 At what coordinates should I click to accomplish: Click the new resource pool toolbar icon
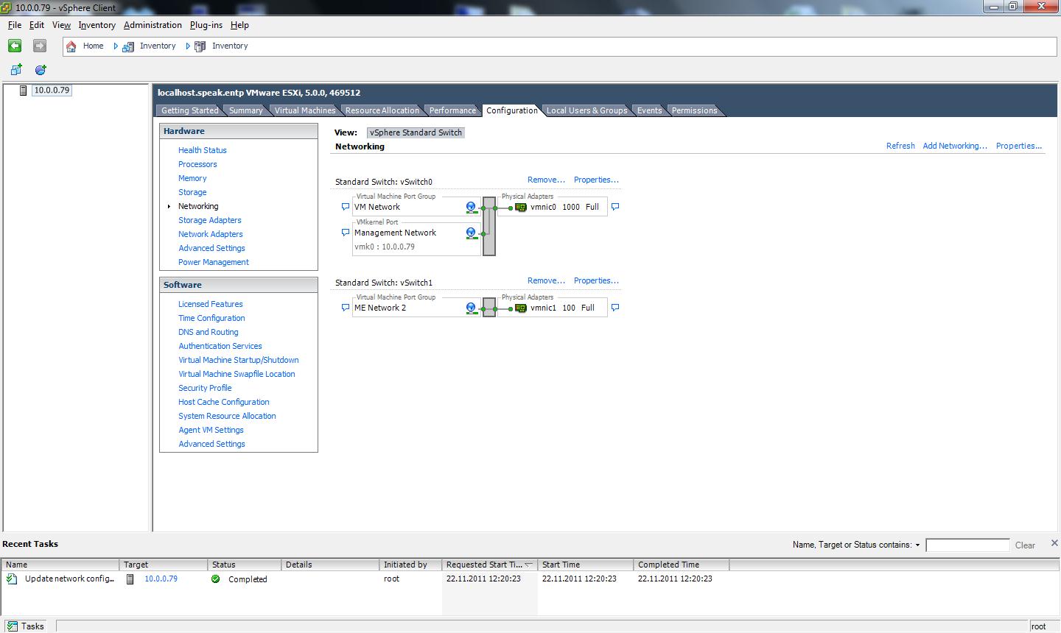point(41,70)
